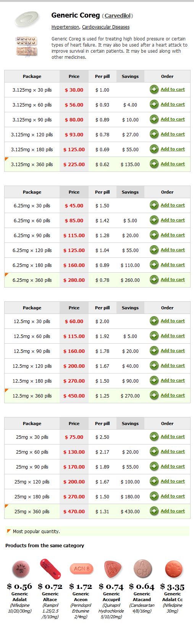Add 25mg × 120 pills to cart

pos(173,481)
